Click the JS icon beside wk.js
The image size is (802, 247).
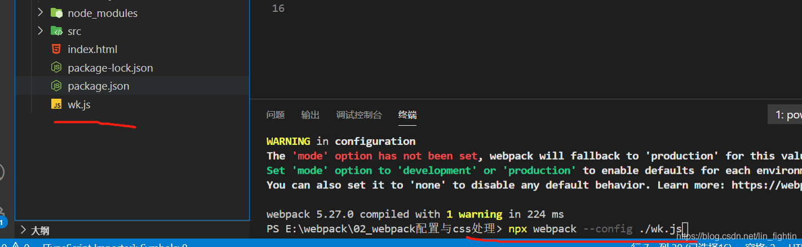pos(56,104)
